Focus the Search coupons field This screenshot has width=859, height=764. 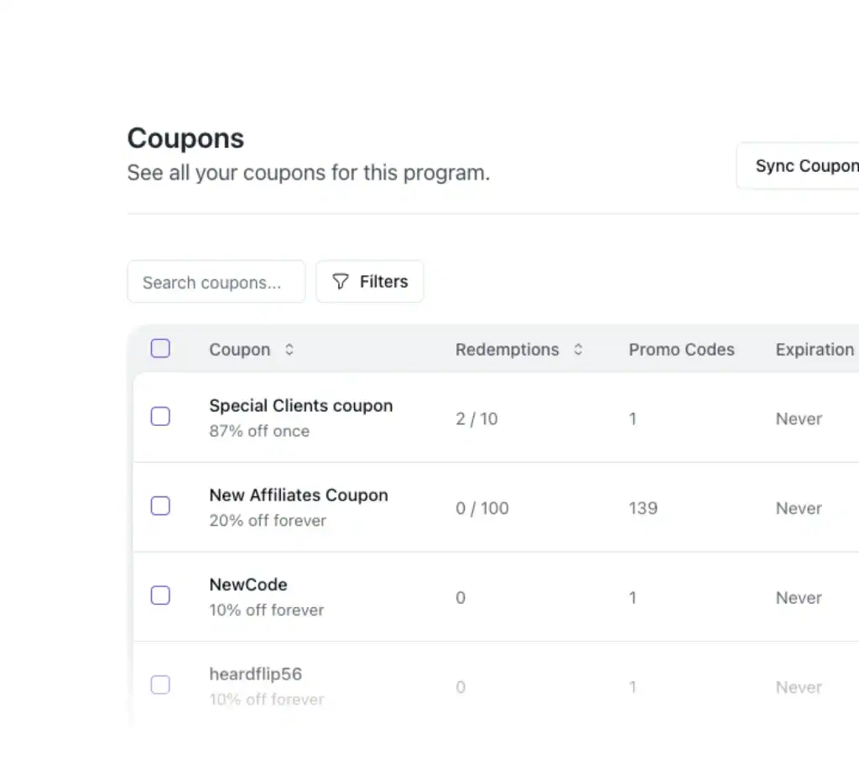pyautogui.click(x=216, y=282)
